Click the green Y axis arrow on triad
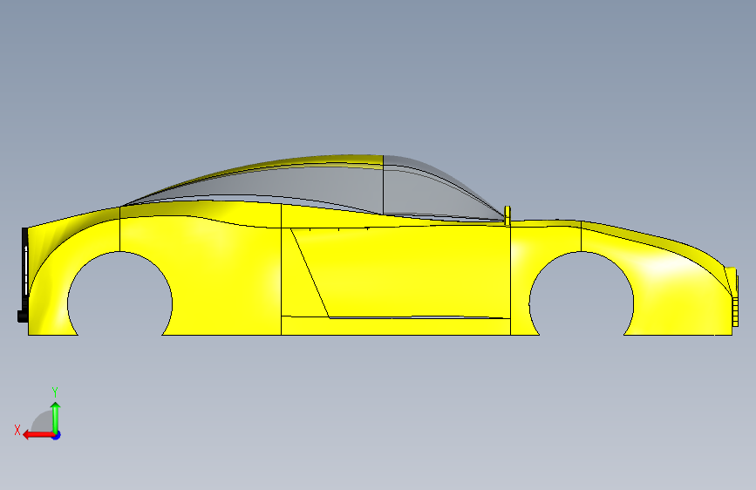The height and width of the screenshot is (490, 756). tap(56, 417)
